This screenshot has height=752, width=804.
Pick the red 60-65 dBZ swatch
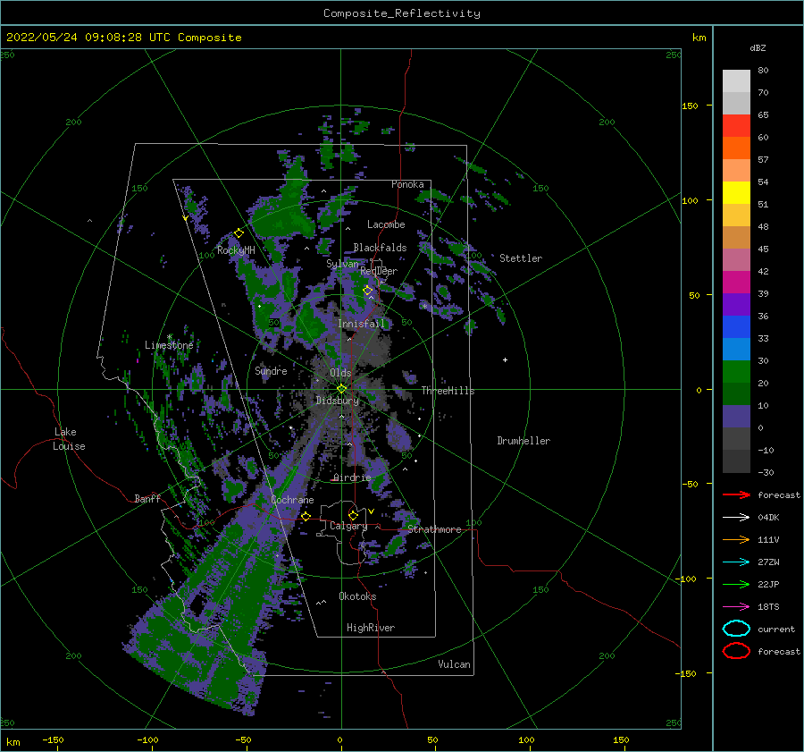tap(736, 126)
